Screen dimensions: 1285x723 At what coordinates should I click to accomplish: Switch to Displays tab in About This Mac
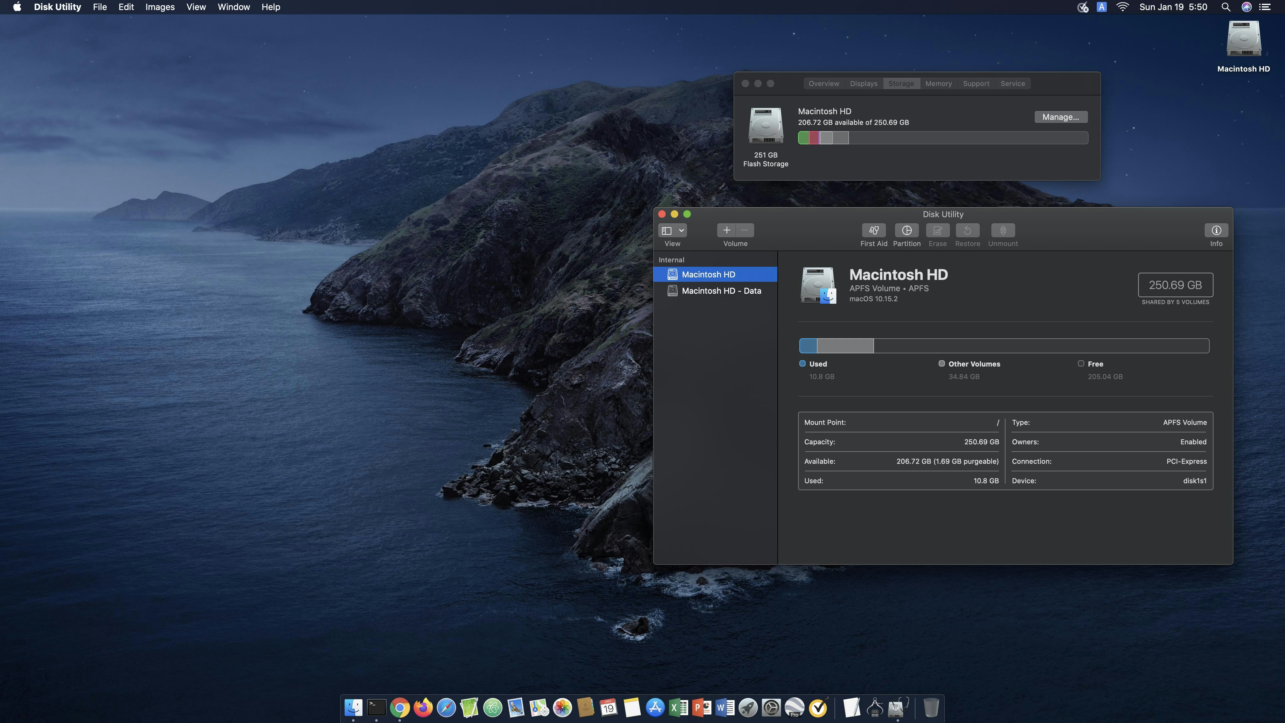[863, 83]
